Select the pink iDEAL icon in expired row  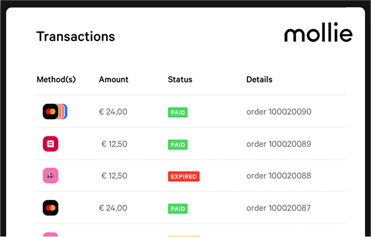[x=50, y=176]
